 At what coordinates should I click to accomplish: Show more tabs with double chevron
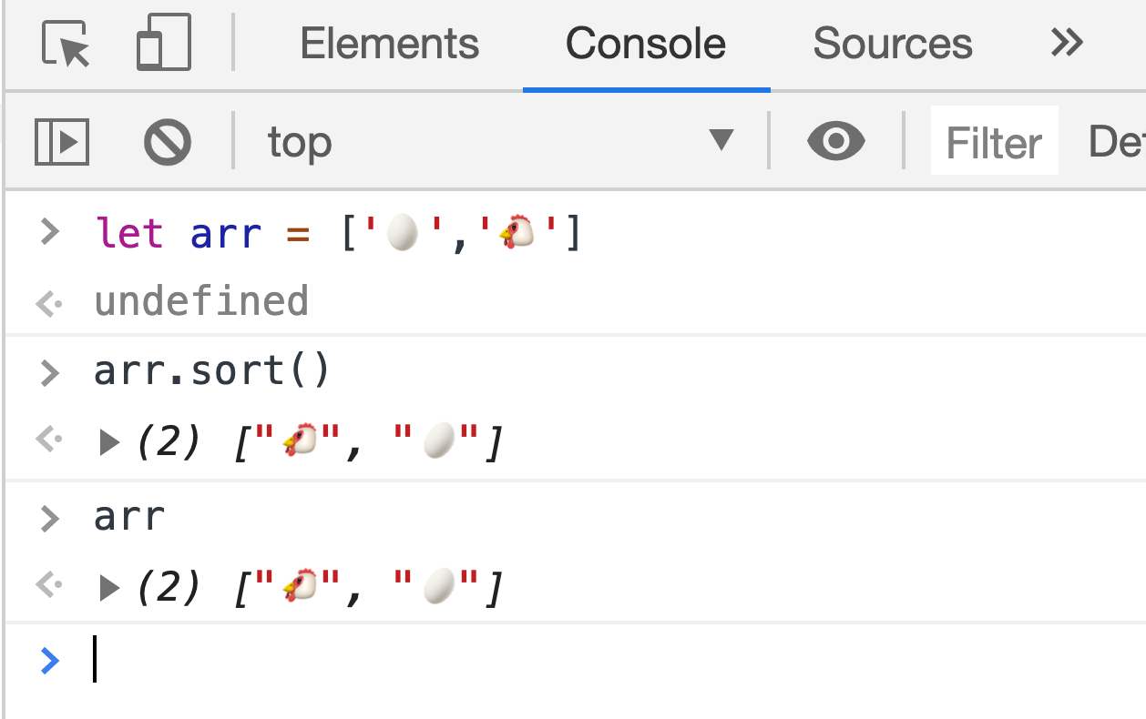1067,43
